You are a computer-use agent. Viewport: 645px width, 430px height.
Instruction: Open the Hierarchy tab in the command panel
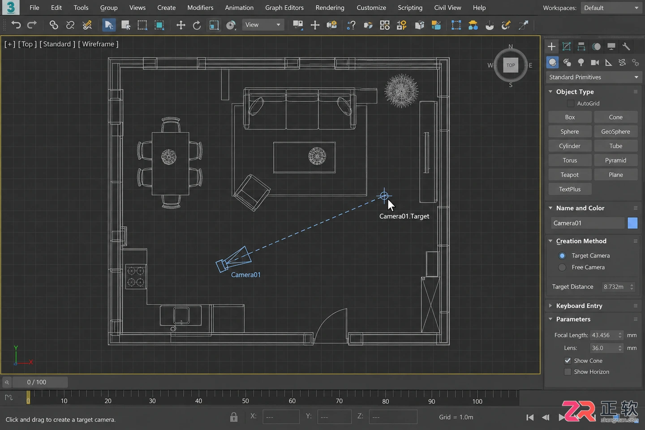(x=581, y=47)
